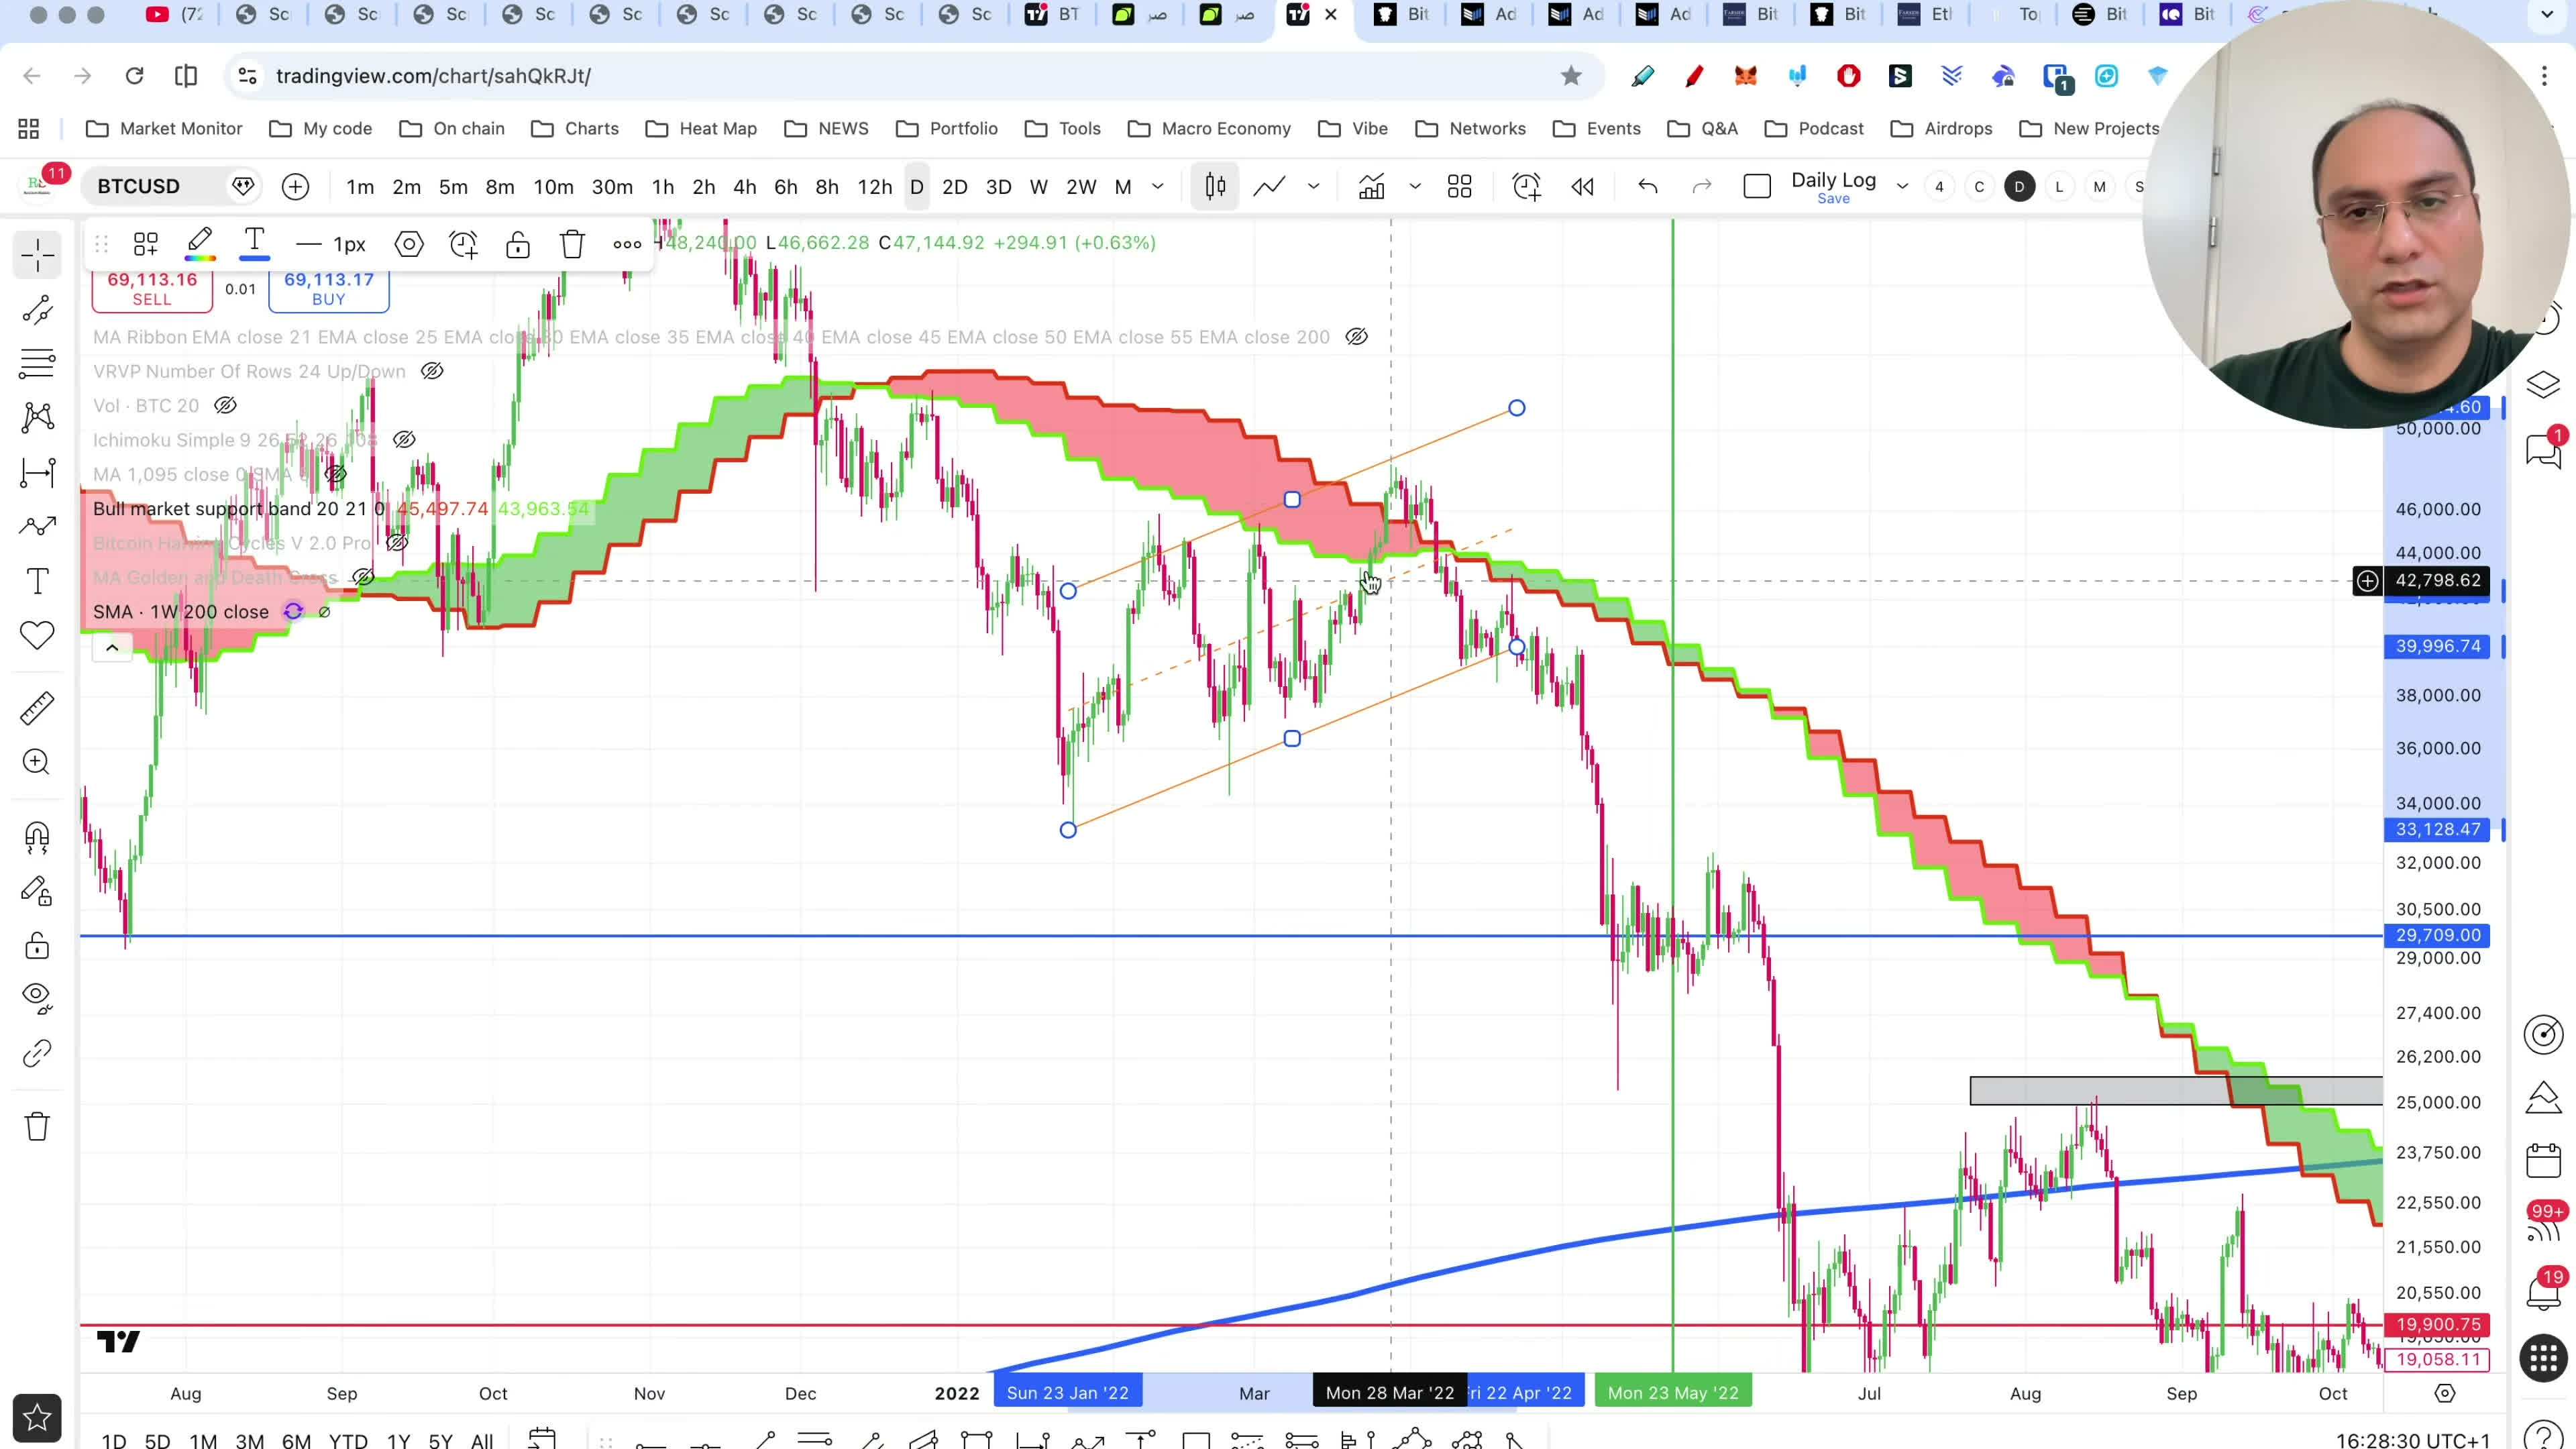Open the indicator templates grid in top toolbar
The height and width of the screenshot is (1449, 2576).
[1459, 187]
